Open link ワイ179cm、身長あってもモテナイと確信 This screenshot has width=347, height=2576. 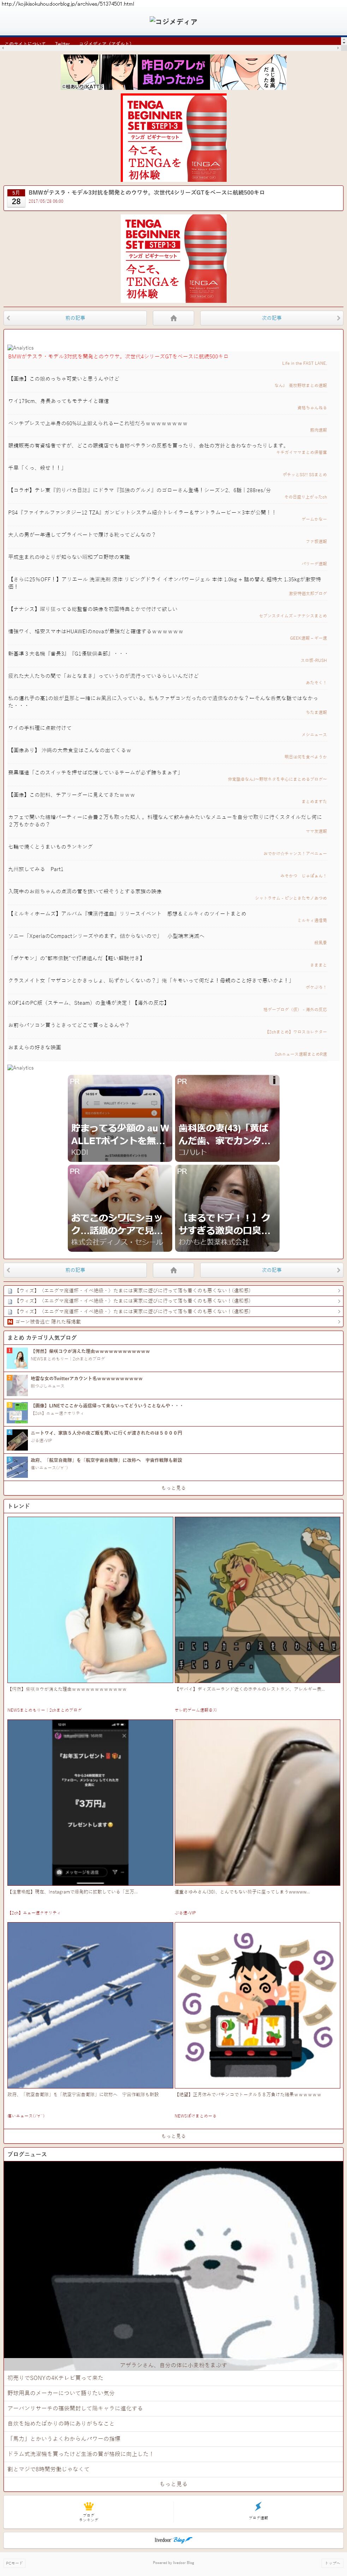tap(59, 401)
